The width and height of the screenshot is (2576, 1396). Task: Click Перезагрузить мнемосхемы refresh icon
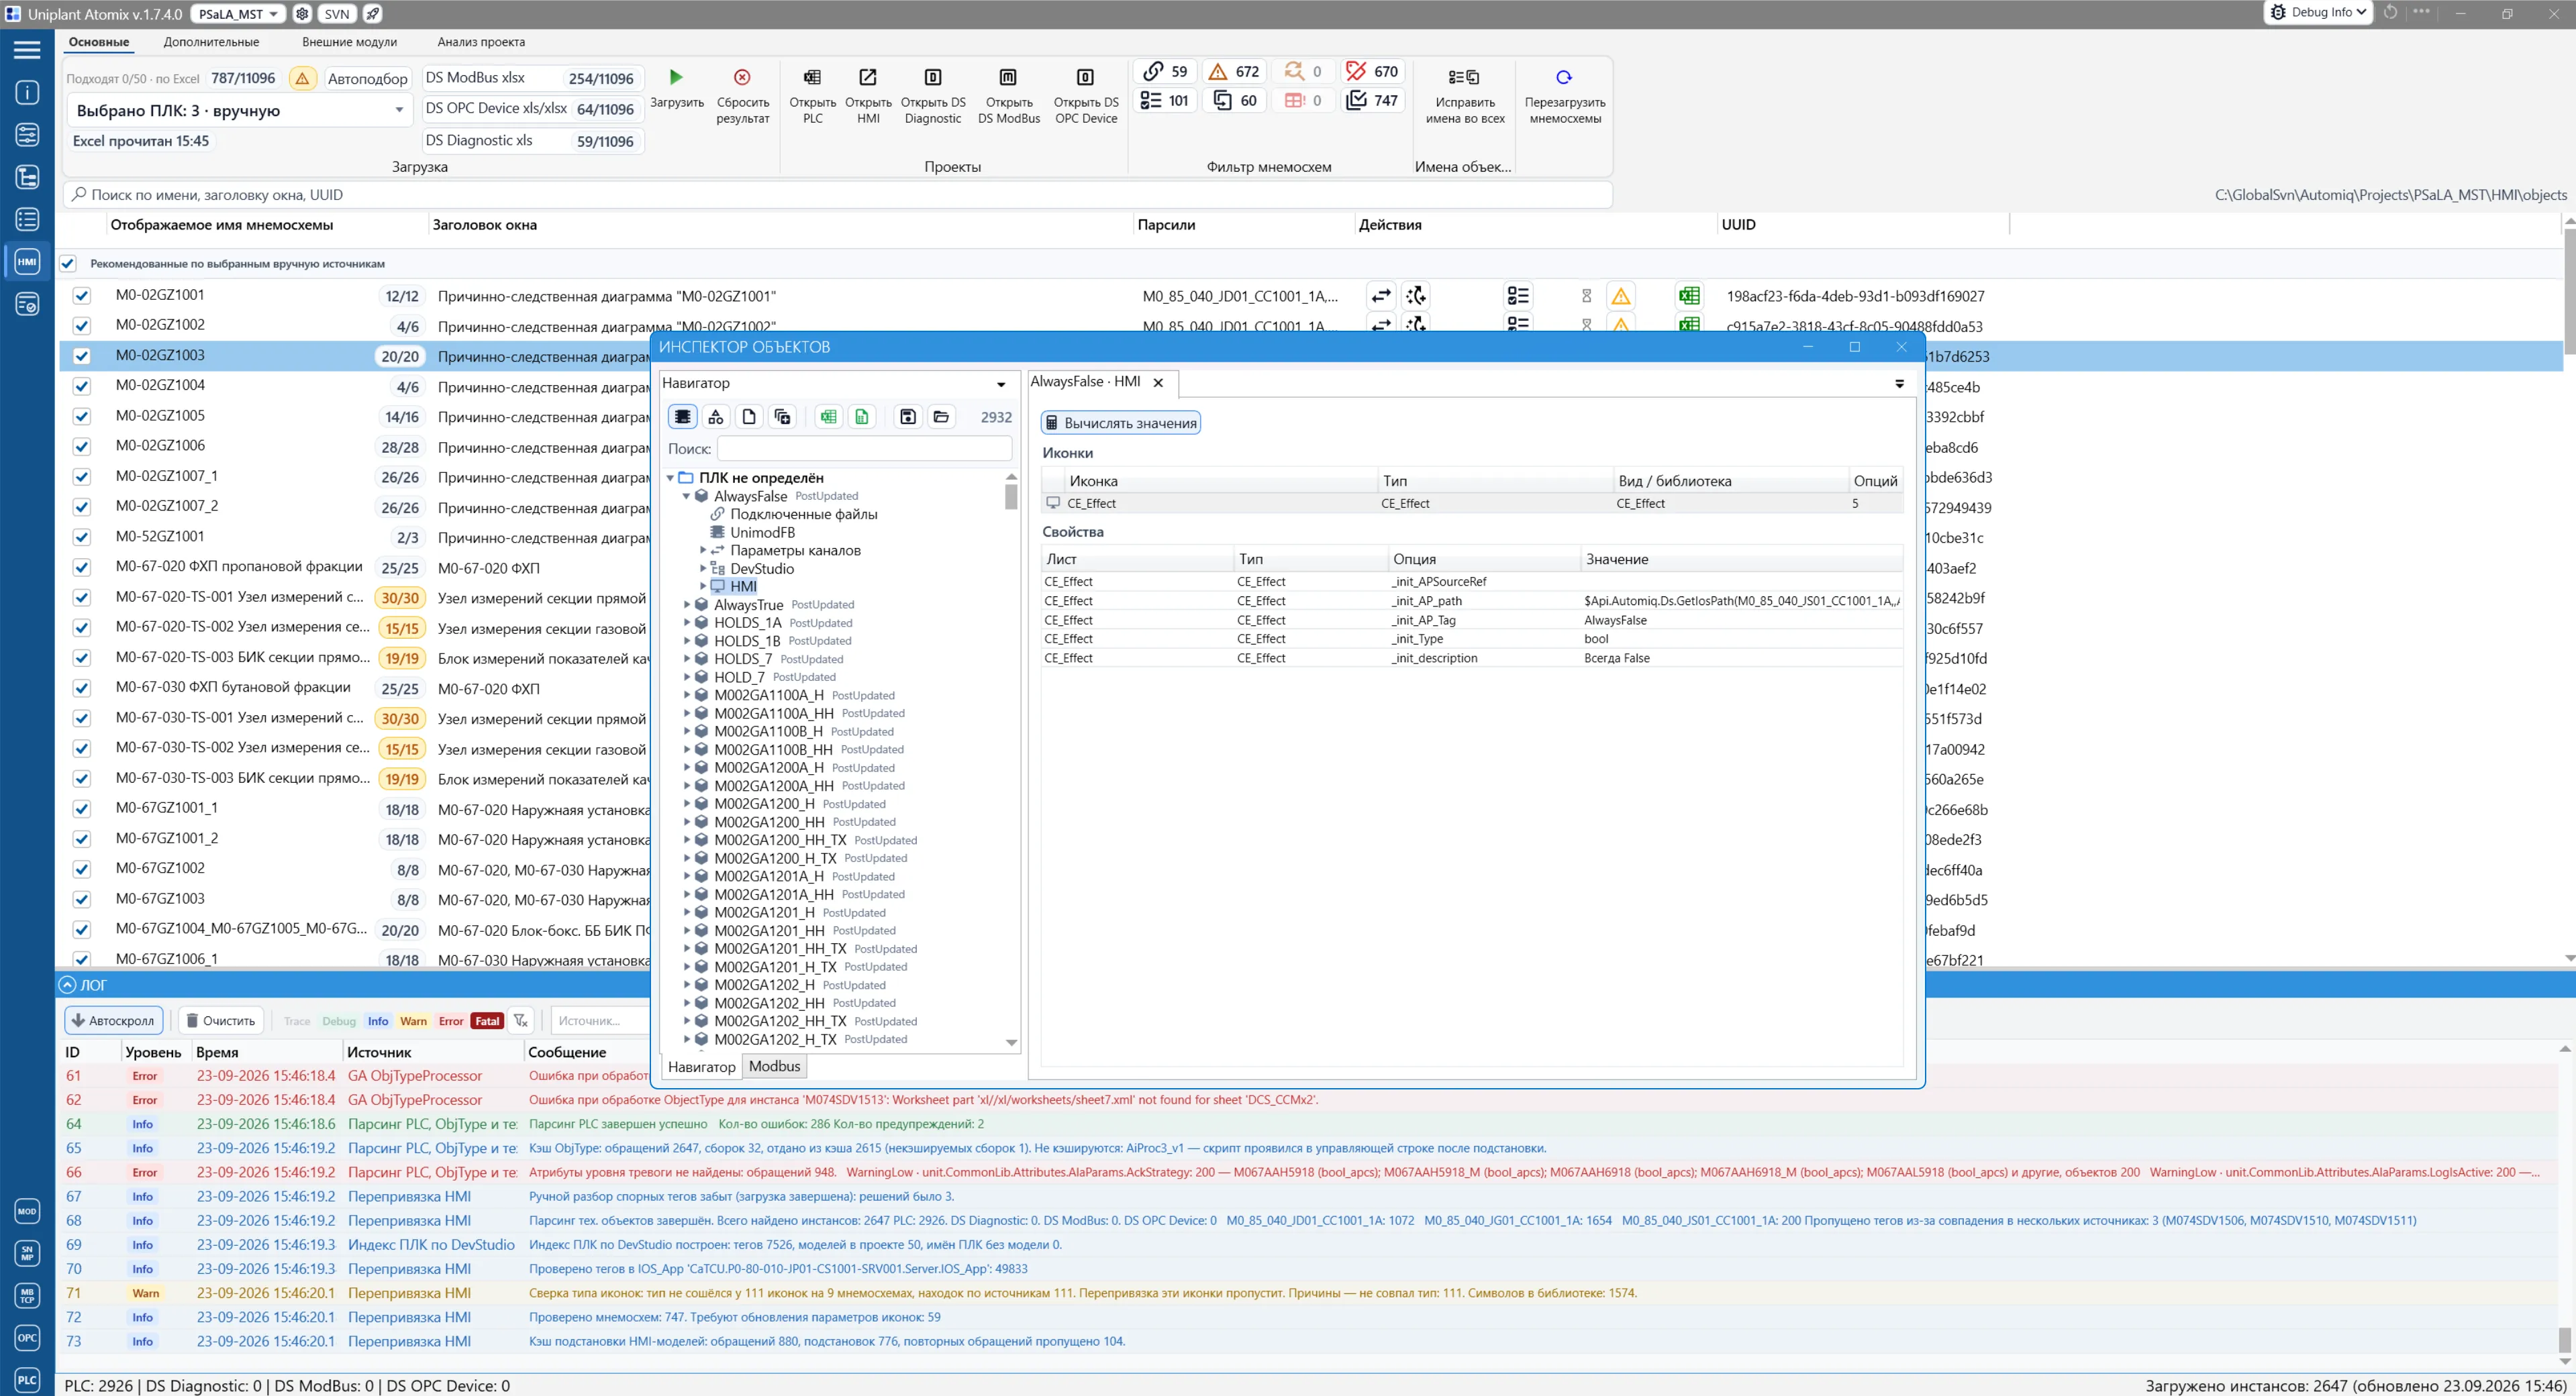1564,77
